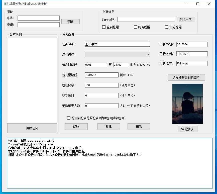The image size is (217, 194).
Task: Click the 手势延迟人数 input field
Action: [101, 106]
